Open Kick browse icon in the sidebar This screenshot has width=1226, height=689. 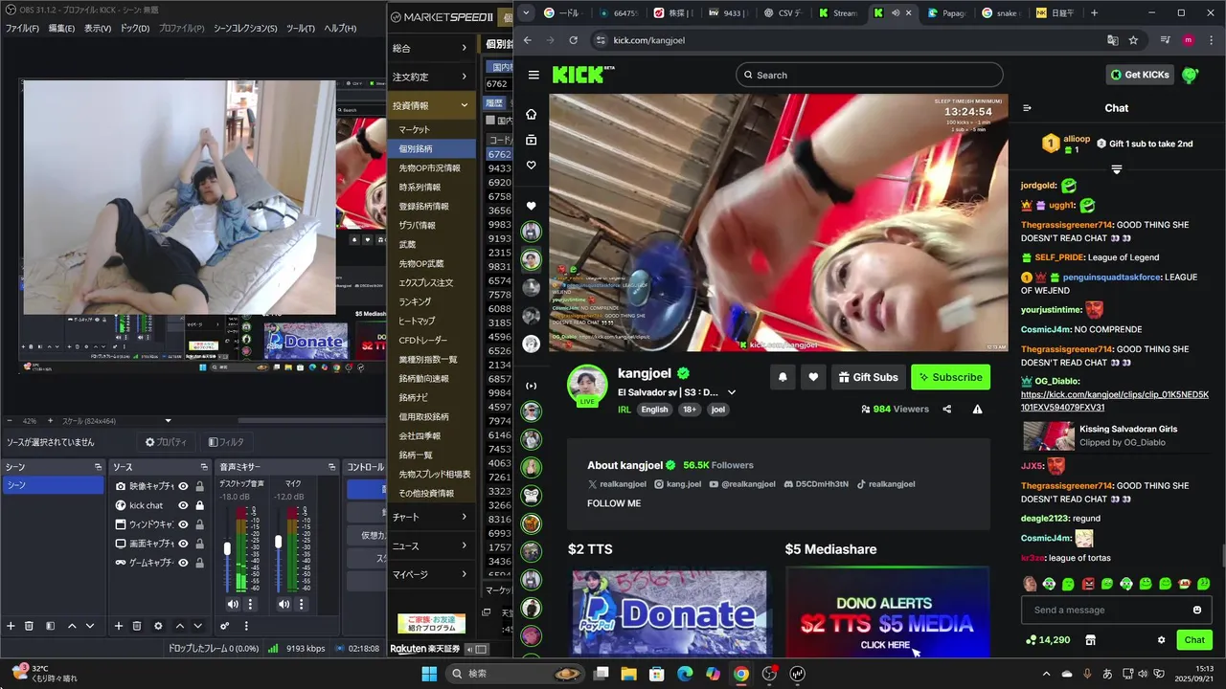coord(531,140)
